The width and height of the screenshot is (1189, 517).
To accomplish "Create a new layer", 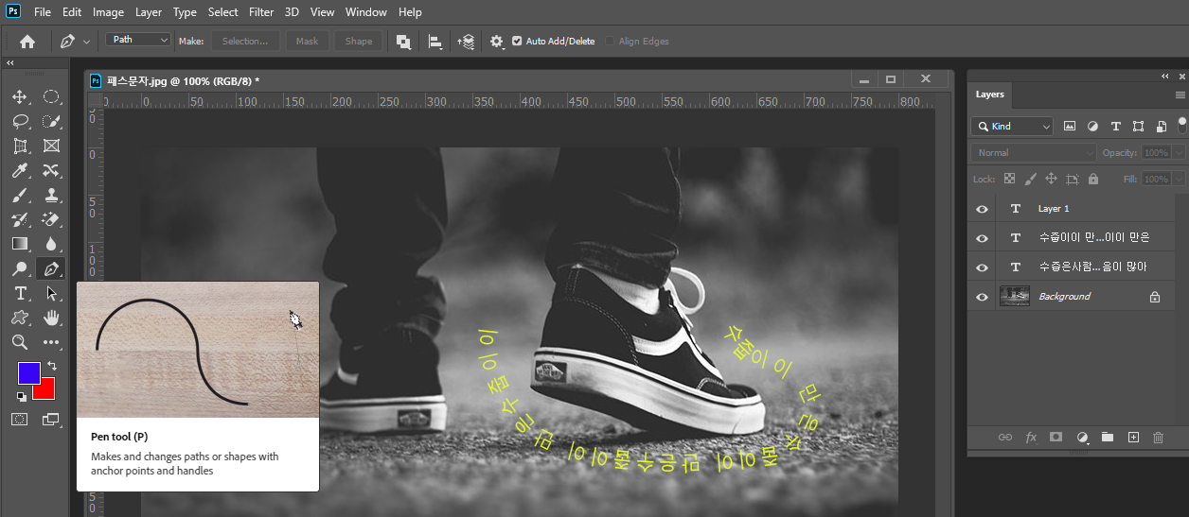I will 1133,438.
